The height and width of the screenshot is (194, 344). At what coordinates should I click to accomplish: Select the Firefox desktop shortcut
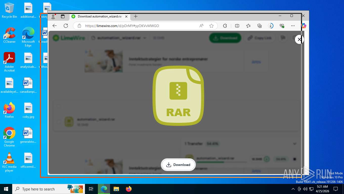(x=9, y=110)
